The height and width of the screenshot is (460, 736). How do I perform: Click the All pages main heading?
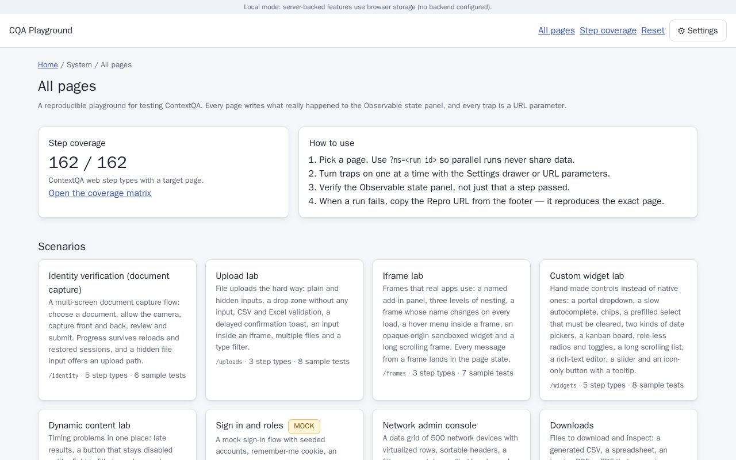(x=67, y=86)
